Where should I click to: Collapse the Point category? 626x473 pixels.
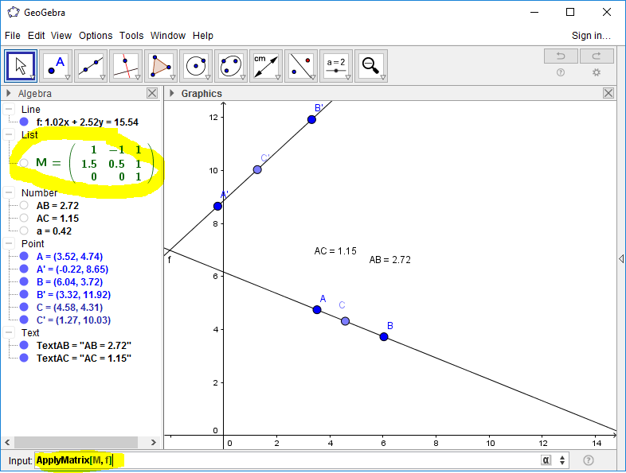(x=10, y=243)
